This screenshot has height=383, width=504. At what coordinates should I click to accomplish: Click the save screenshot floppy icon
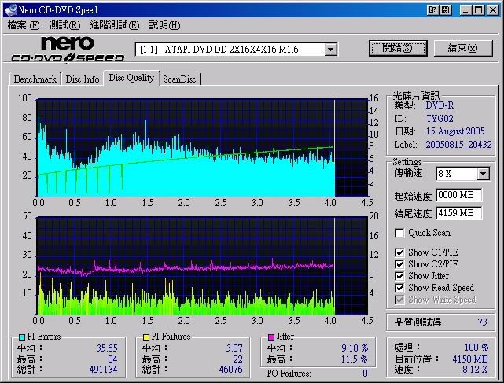pos(445,10)
